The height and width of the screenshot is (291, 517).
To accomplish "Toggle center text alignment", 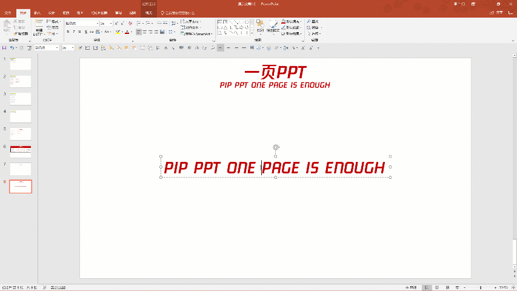I will point(145,32).
